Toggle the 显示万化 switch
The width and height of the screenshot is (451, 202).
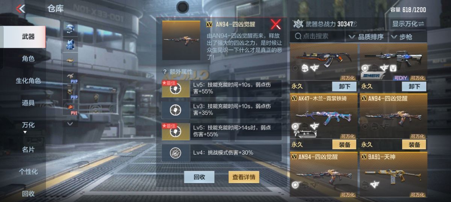[x=408, y=24]
